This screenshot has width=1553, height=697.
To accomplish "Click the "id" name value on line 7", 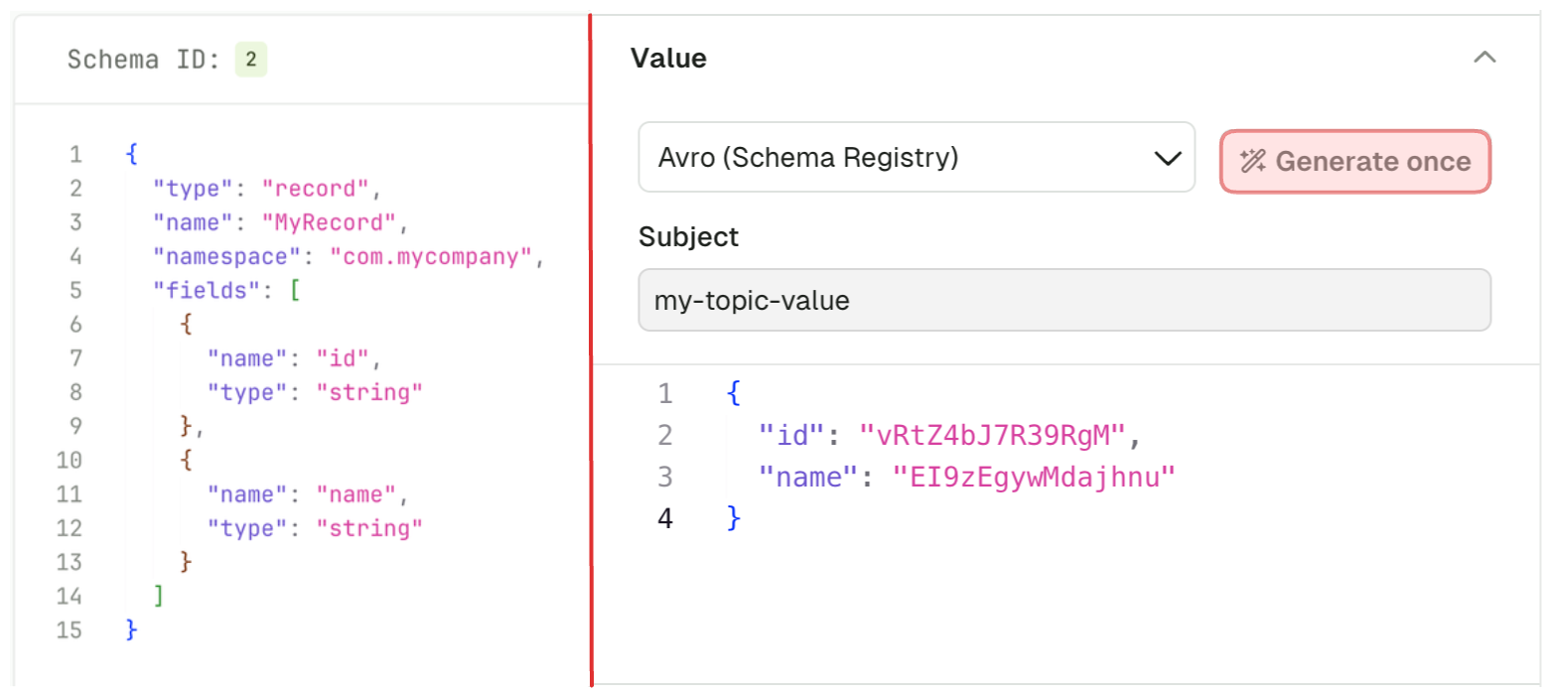I will [343, 358].
